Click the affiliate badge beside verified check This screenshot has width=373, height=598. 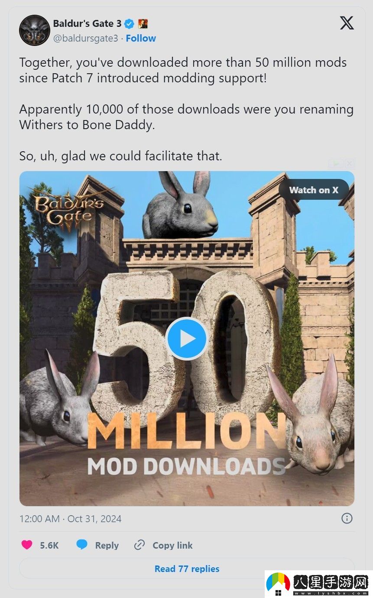tap(143, 23)
